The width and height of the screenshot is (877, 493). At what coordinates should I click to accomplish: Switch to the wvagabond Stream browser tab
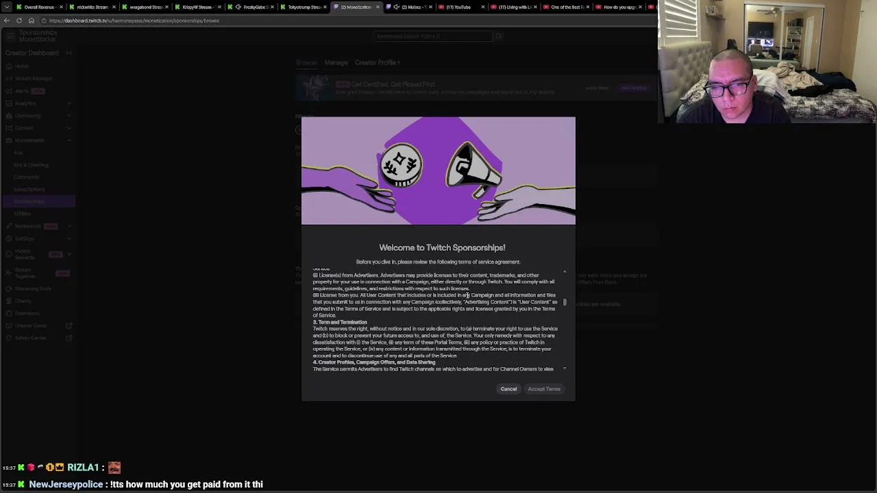pyautogui.click(x=145, y=7)
